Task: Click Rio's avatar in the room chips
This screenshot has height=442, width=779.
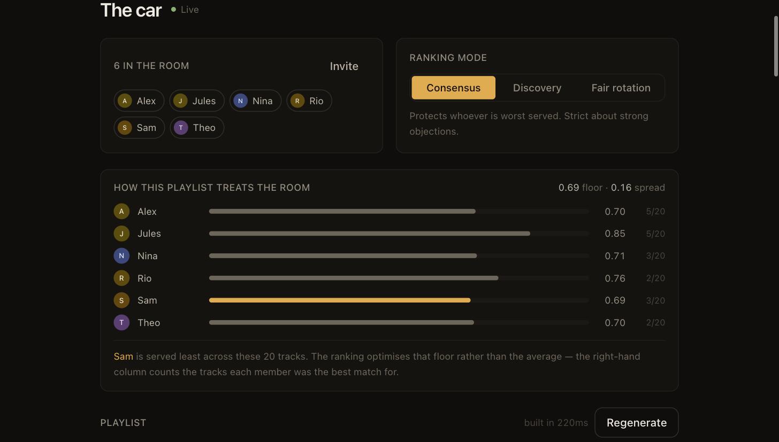Action: click(x=297, y=100)
